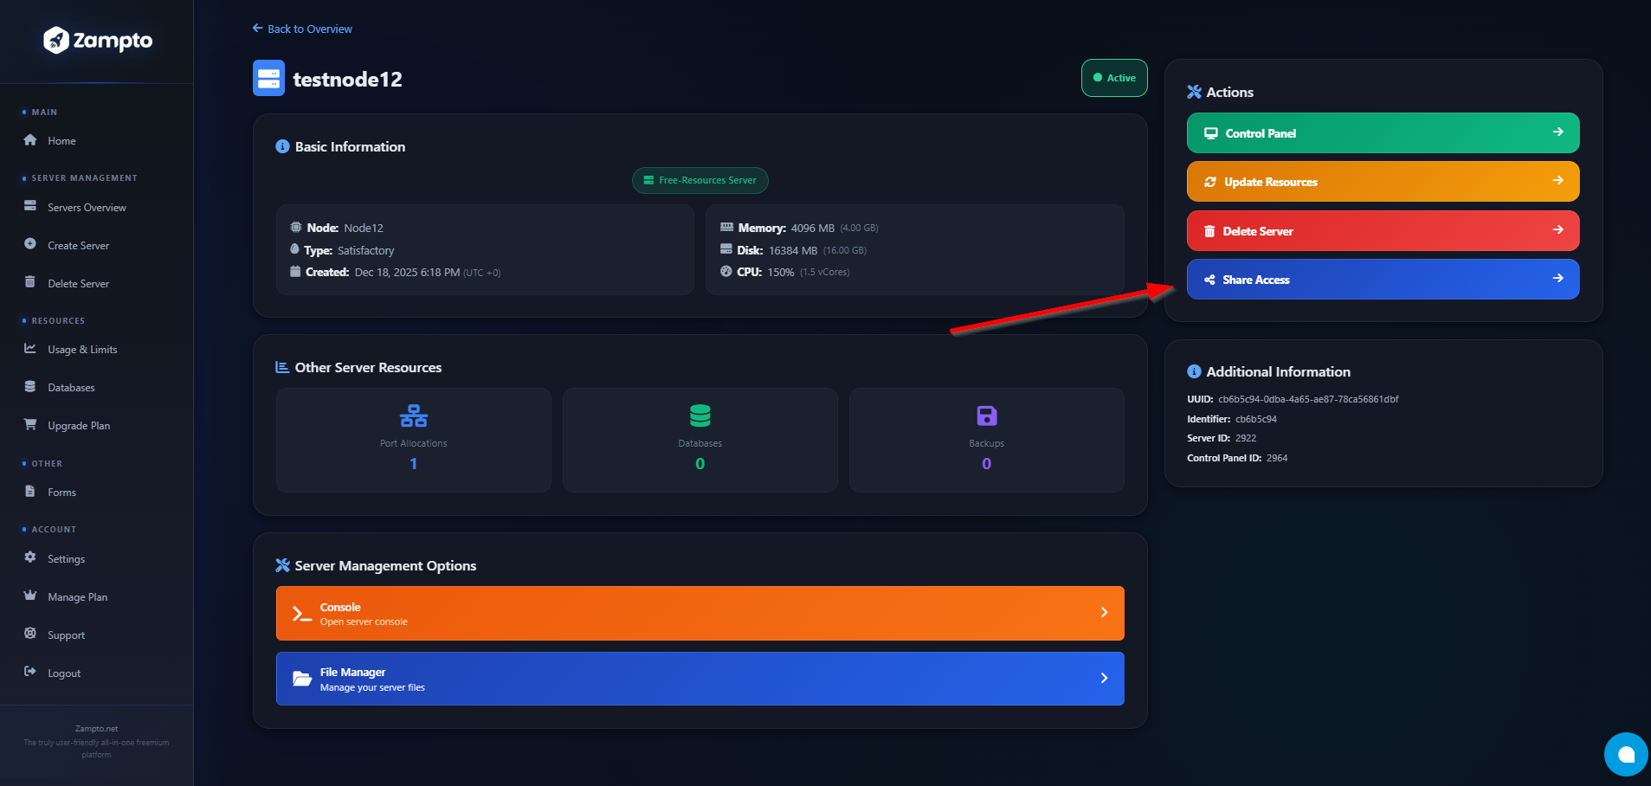Click the Port Allocations network icon
This screenshot has height=786, width=1651.
click(413, 416)
